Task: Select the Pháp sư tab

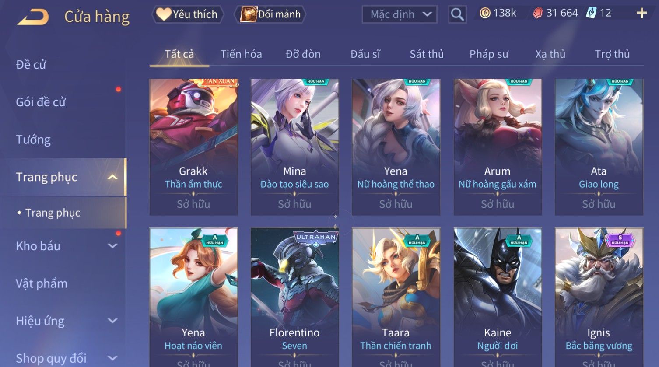Action: click(x=489, y=54)
